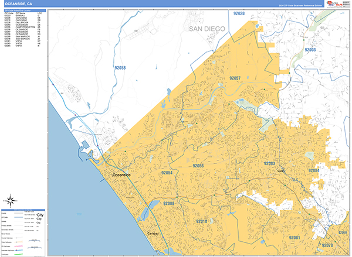Click the 92010 ZIP code label in Carlsbad

(201, 221)
